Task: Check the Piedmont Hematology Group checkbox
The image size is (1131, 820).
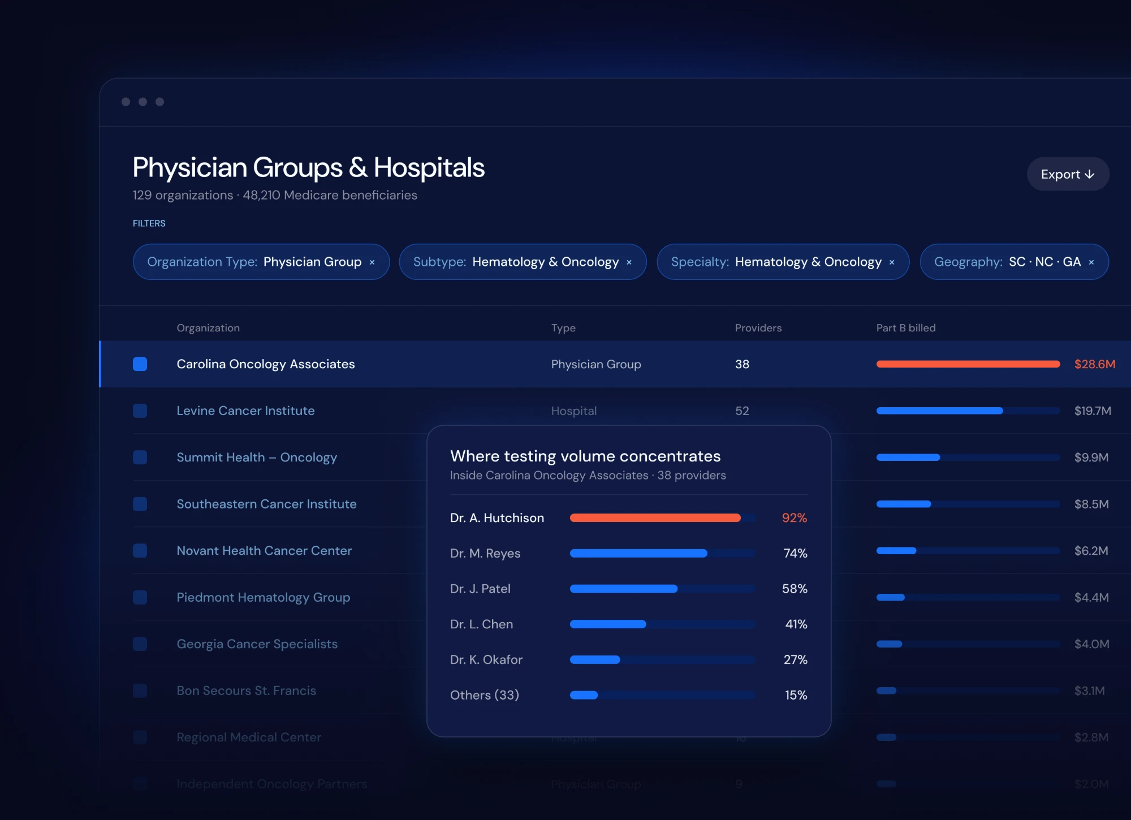Action: (x=140, y=598)
